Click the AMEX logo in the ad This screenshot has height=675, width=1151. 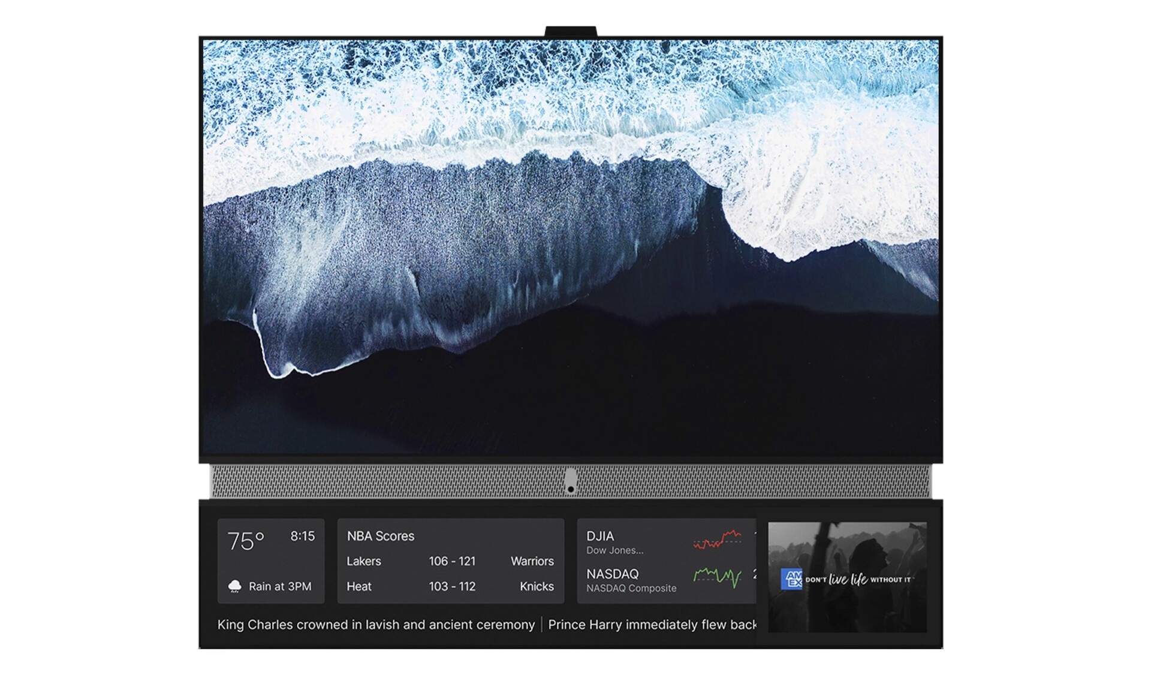791,579
